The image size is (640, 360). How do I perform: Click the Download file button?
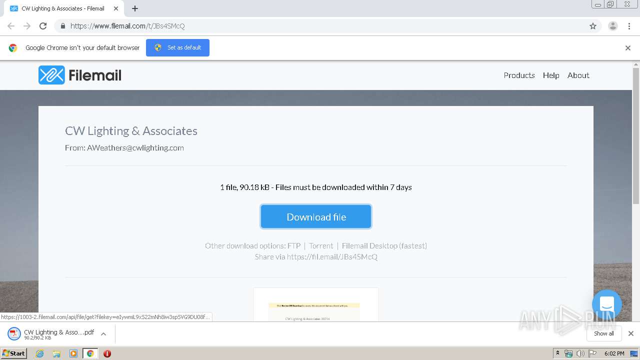pyautogui.click(x=316, y=216)
